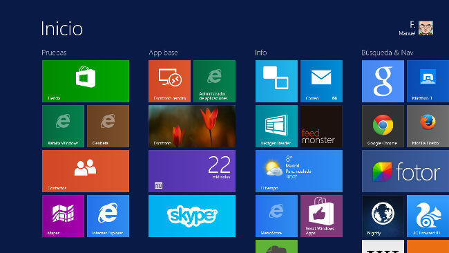The image size is (449, 253).
Task: Launch the Mapas tile
Action: point(63,216)
